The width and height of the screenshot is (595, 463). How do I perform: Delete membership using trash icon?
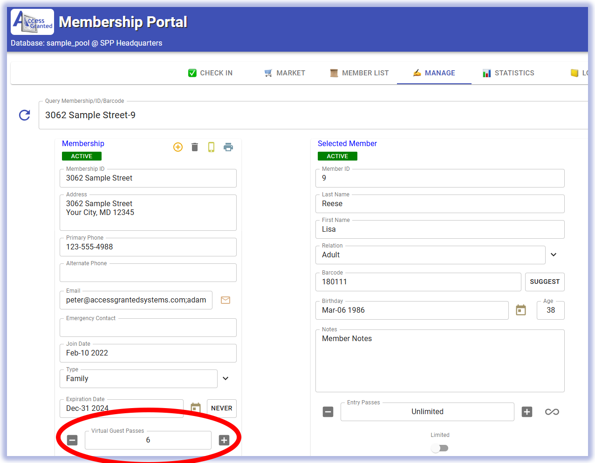[195, 147]
